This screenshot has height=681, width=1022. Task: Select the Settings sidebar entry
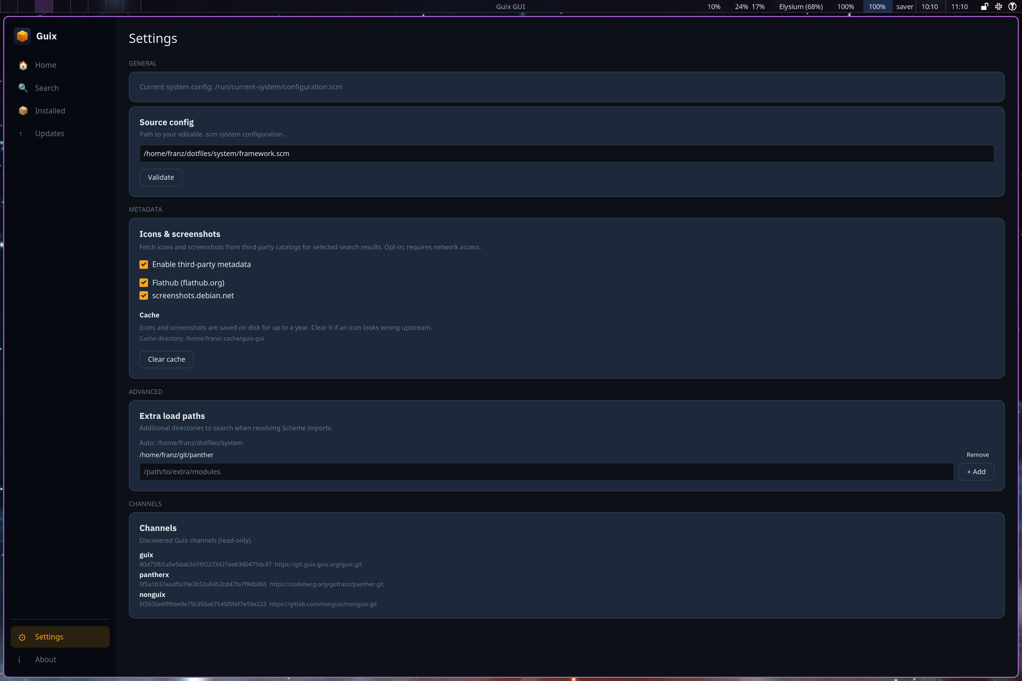(60, 637)
